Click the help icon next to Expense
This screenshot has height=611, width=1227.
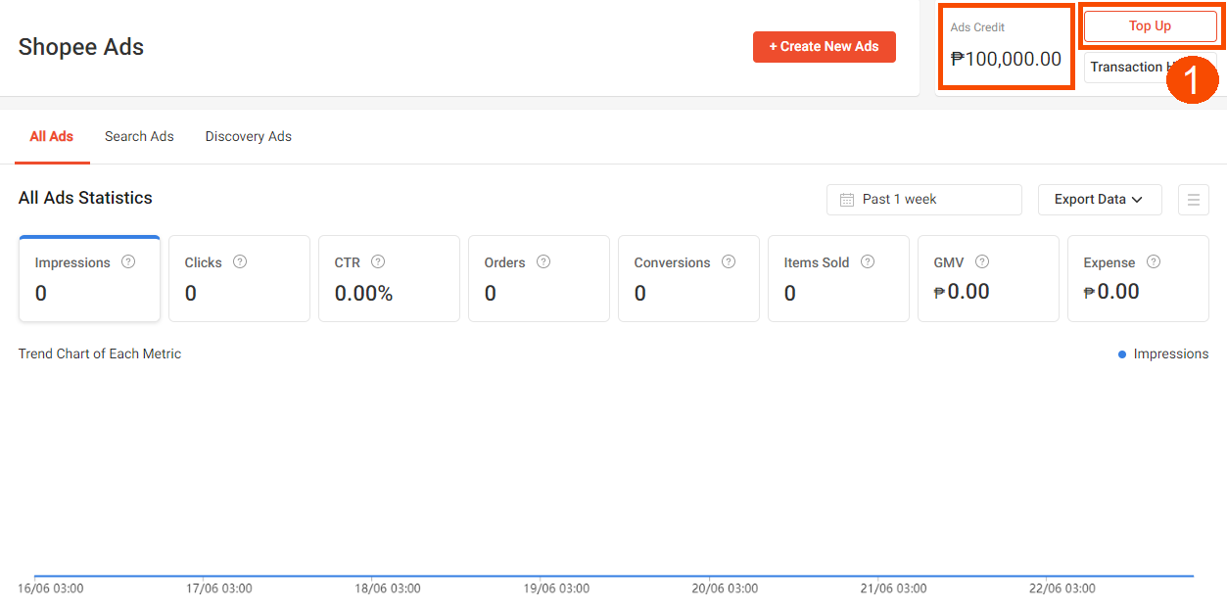(x=1154, y=262)
